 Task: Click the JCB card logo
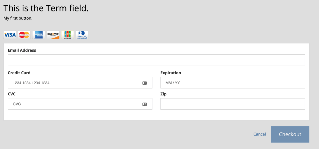tap(68, 35)
